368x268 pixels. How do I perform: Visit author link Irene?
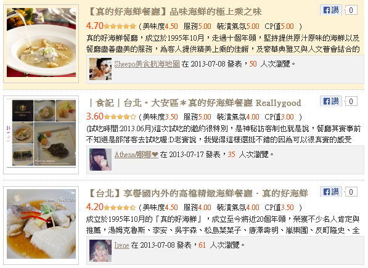point(121,245)
